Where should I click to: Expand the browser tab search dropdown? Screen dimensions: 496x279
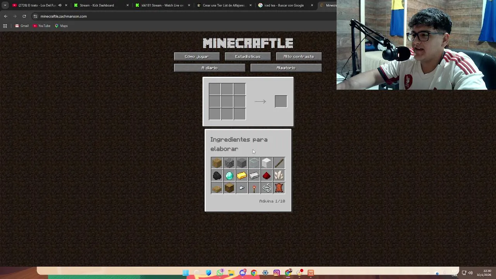point(5,5)
